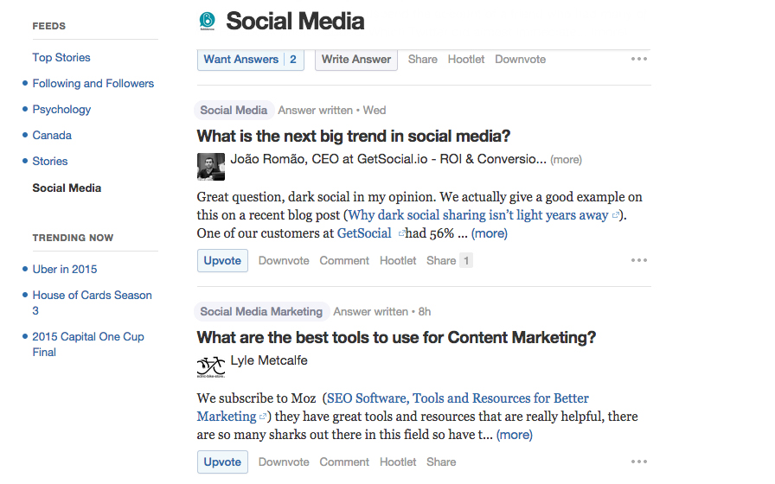Open question about next big trend in social media

(354, 137)
